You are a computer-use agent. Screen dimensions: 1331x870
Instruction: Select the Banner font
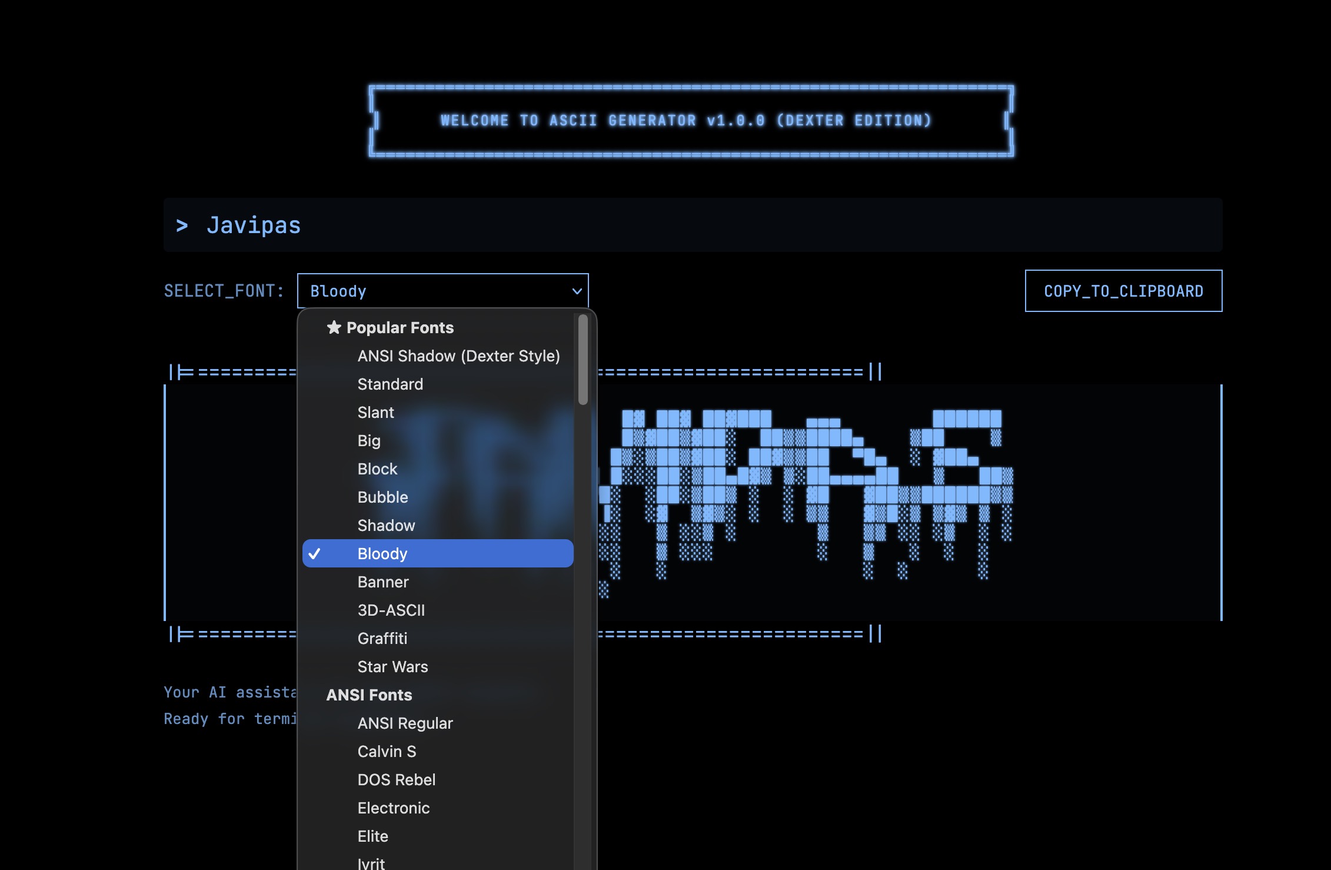[382, 582]
